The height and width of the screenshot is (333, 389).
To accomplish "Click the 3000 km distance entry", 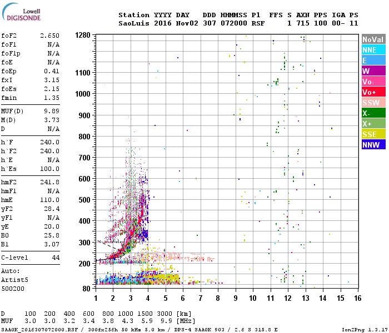I will [164, 314].
